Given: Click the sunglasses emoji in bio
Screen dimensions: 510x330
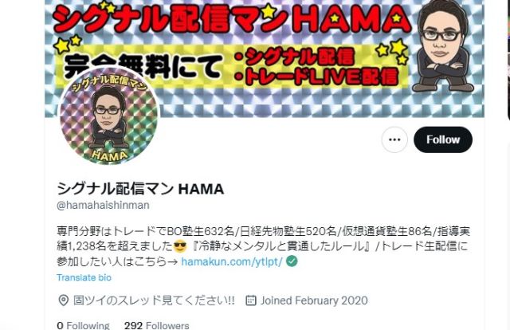Looking at the screenshot, I should click(180, 246).
